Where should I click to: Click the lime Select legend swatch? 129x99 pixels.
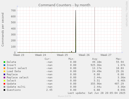(x=4, y=81)
